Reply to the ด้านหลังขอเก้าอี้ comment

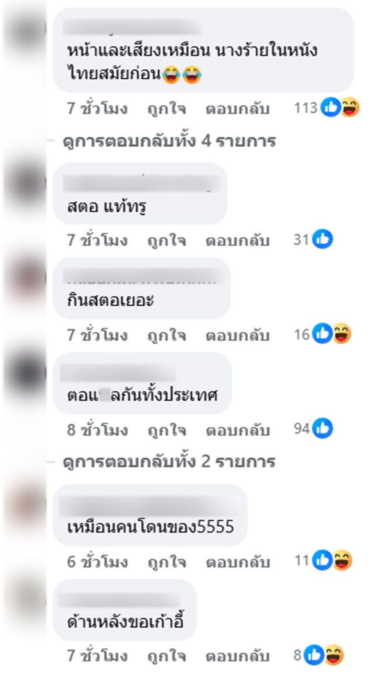tap(238, 656)
